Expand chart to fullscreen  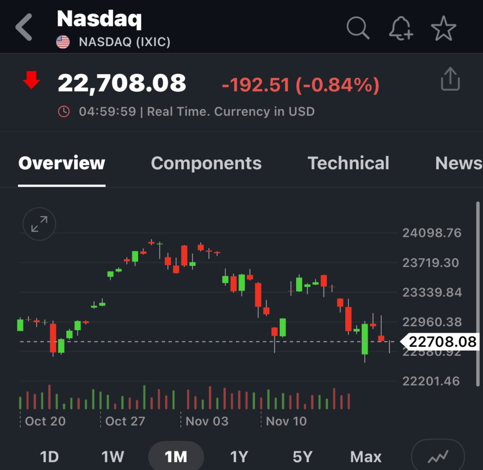click(39, 224)
